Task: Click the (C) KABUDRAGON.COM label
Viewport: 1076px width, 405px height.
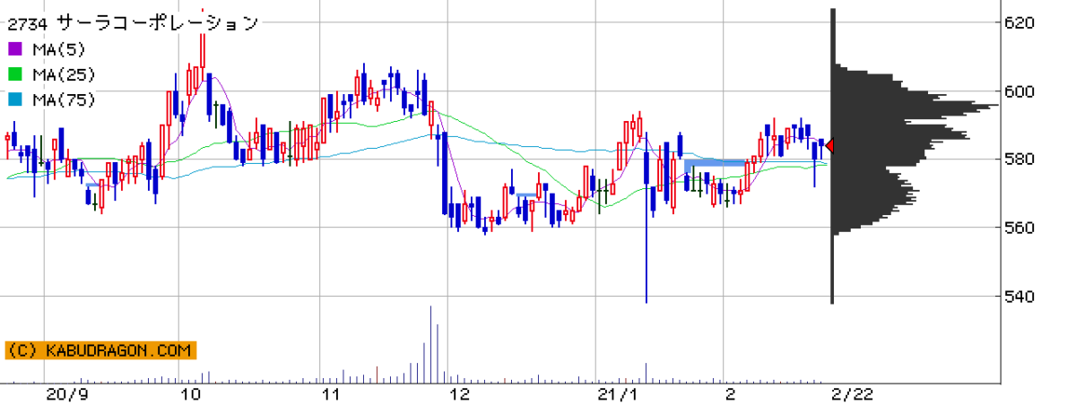Action: click(100, 350)
